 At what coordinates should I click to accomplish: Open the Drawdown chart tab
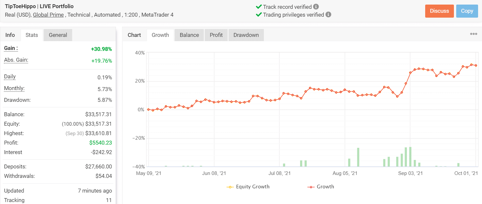246,35
